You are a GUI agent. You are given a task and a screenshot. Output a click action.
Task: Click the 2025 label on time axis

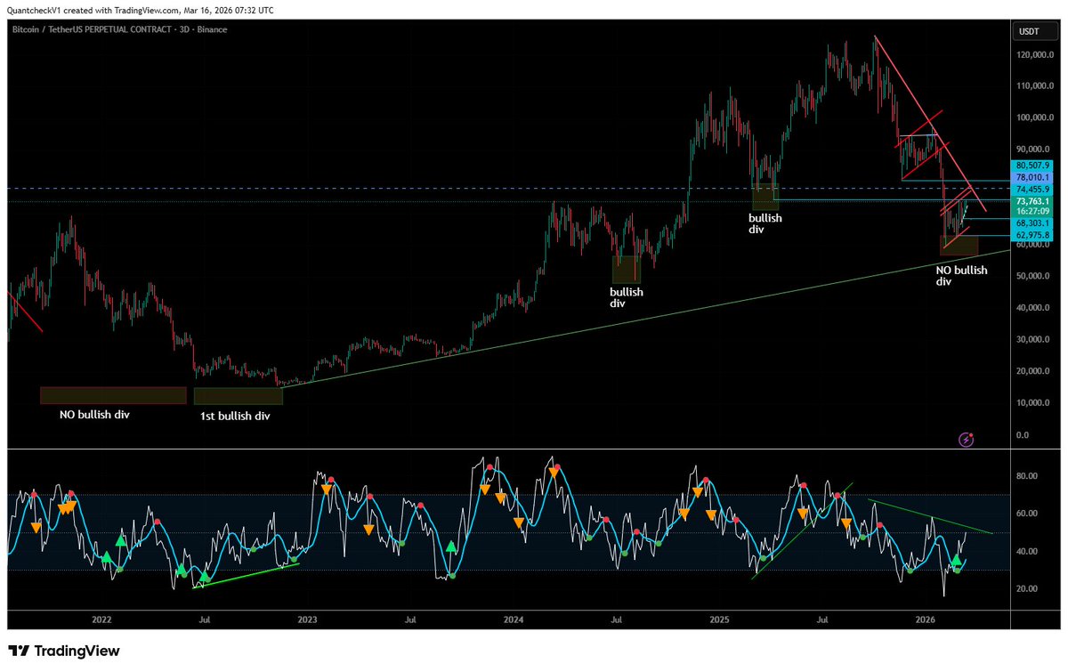[x=719, y=618]
